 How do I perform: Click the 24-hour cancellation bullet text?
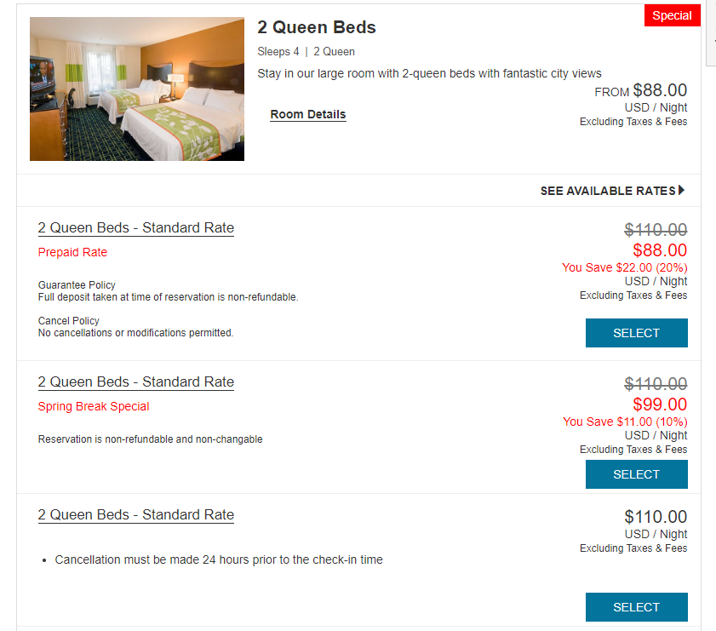219,559
